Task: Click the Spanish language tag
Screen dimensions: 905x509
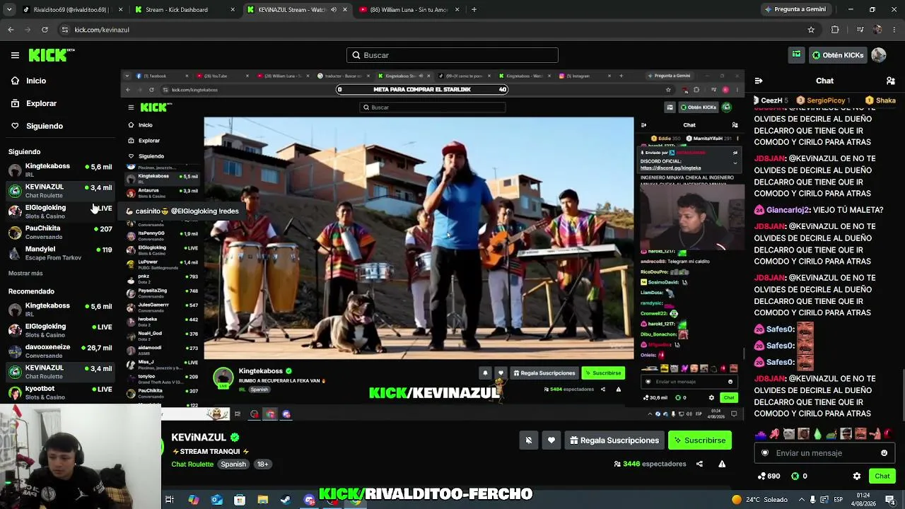Action: coord(233,464)
